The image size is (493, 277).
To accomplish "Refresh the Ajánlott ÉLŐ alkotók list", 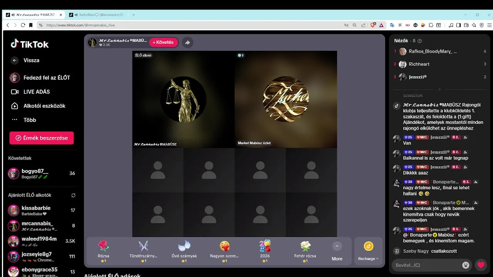I will [x=73, y=195].
